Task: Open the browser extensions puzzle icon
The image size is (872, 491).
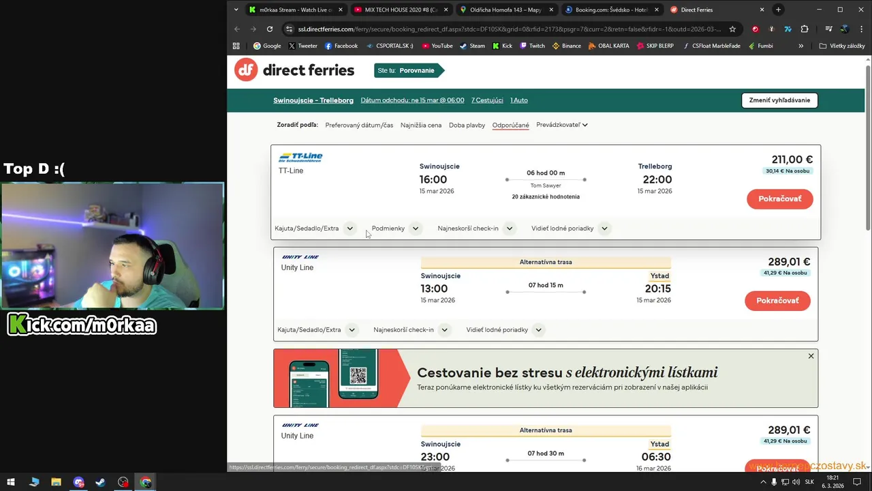Action: coord(805,29)
